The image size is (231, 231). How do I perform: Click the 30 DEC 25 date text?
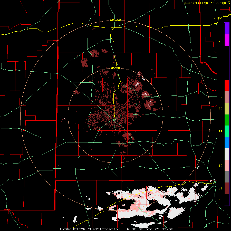click(149, 229)
